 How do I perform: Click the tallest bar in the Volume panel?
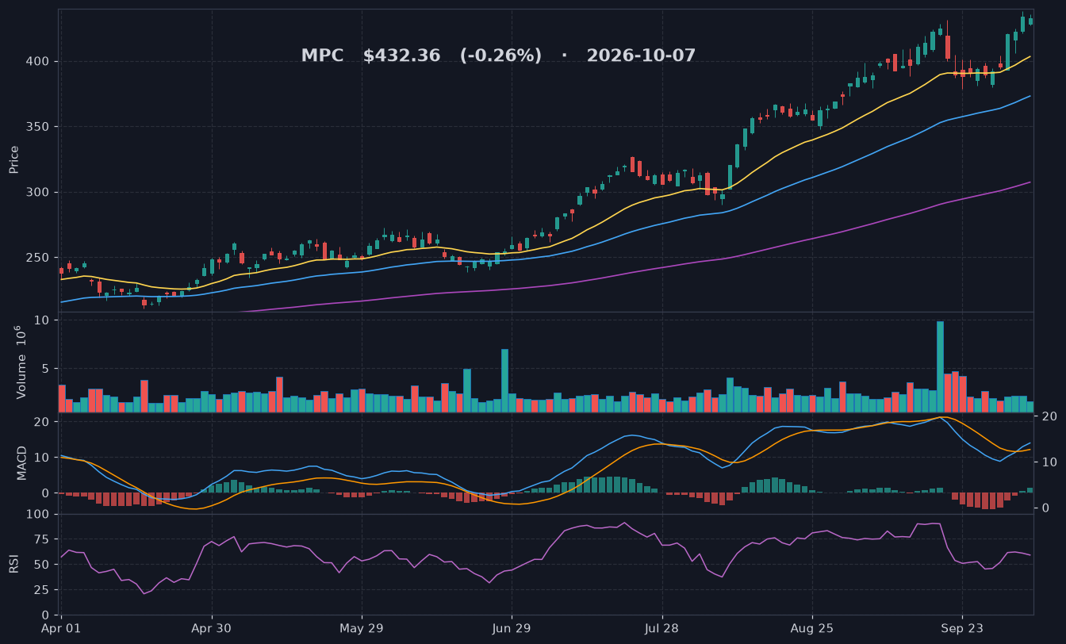click(940, 366)
